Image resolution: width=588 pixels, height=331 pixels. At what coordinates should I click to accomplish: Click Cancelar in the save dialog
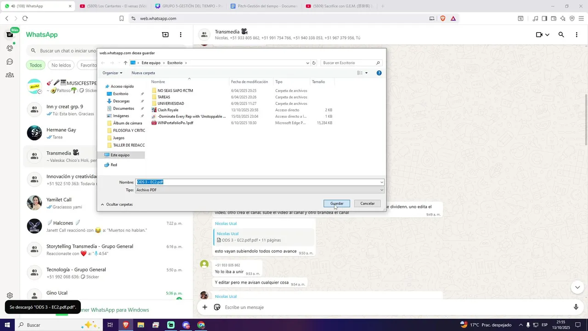(367, 204)
